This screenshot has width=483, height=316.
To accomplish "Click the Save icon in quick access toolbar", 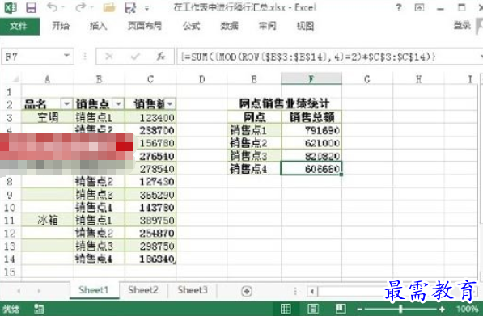I will (x=31, y=8).
